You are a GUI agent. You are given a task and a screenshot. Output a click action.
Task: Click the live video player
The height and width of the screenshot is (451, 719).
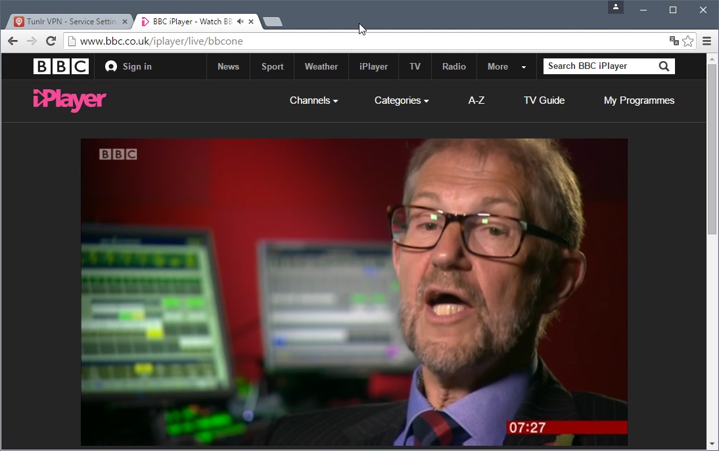tap(354, 291)
